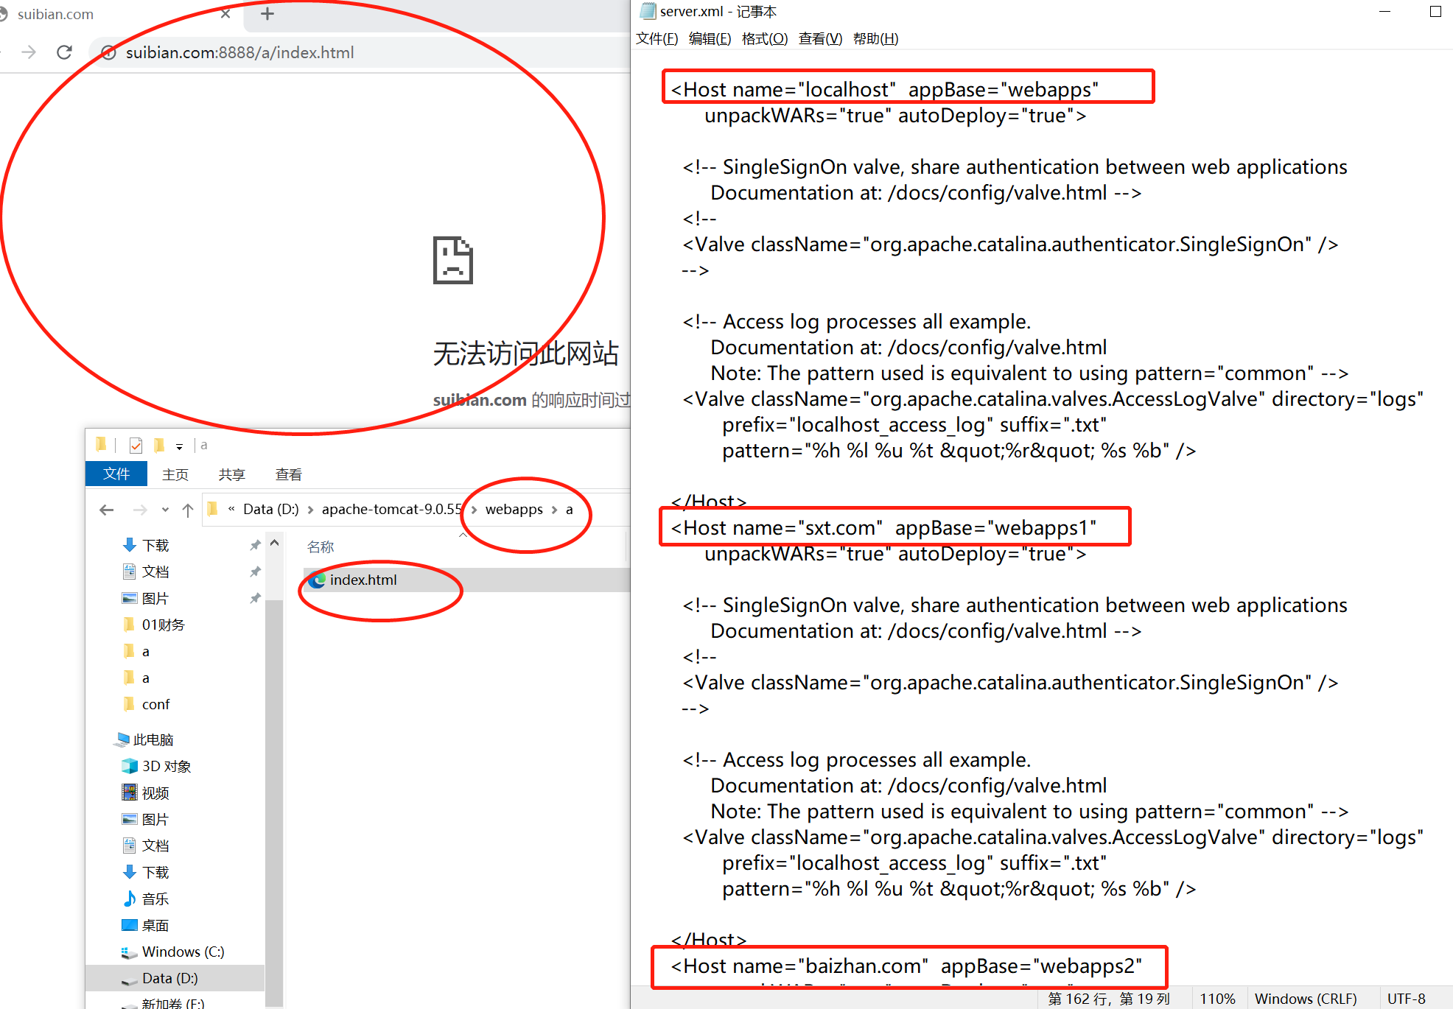Open 桌面 in navigation pane
This screenshot has width=1453, height=1009.
tap(155, 925)
